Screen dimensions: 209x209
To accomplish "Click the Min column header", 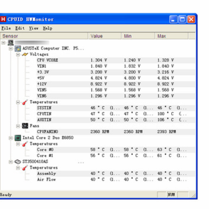I will tap(138, 36).
